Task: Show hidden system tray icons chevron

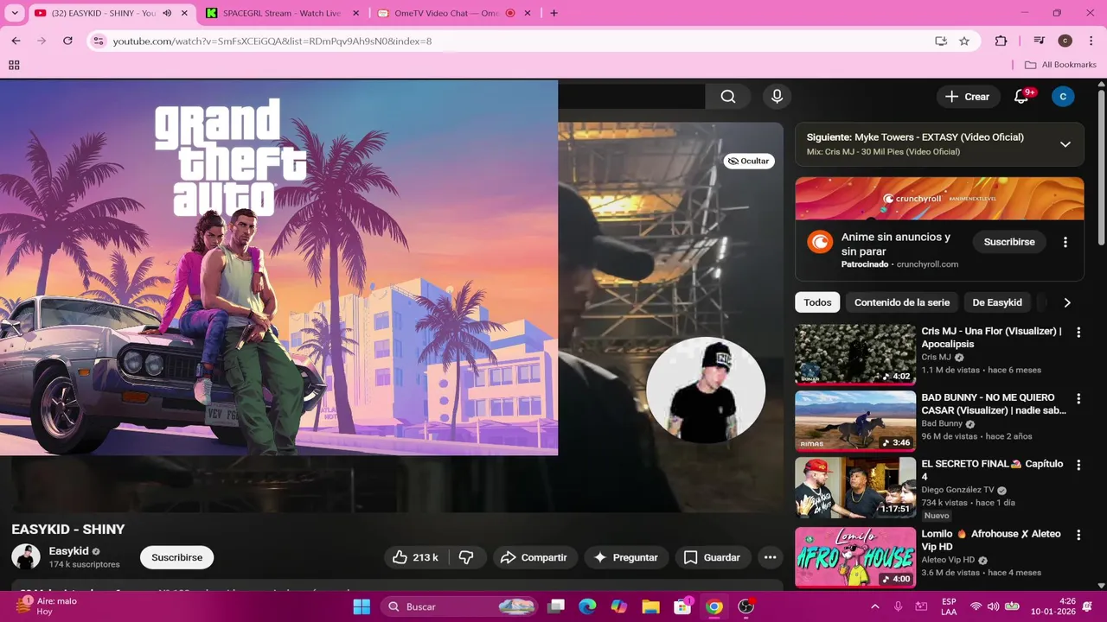Action: (874, 606)
